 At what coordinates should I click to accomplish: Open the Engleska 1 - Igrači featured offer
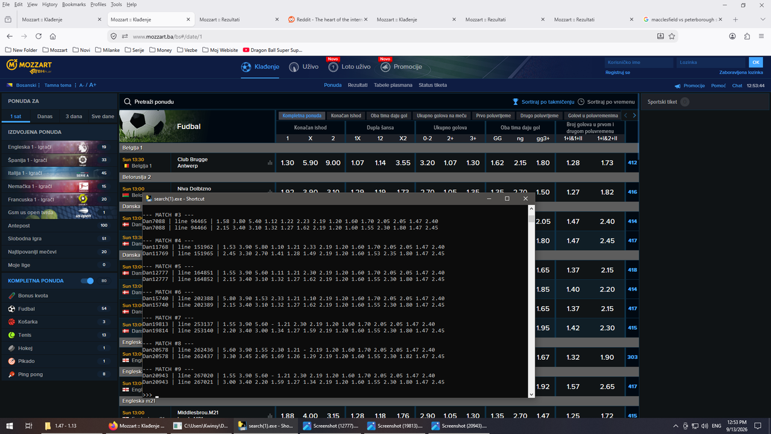(x=58, y=147)
